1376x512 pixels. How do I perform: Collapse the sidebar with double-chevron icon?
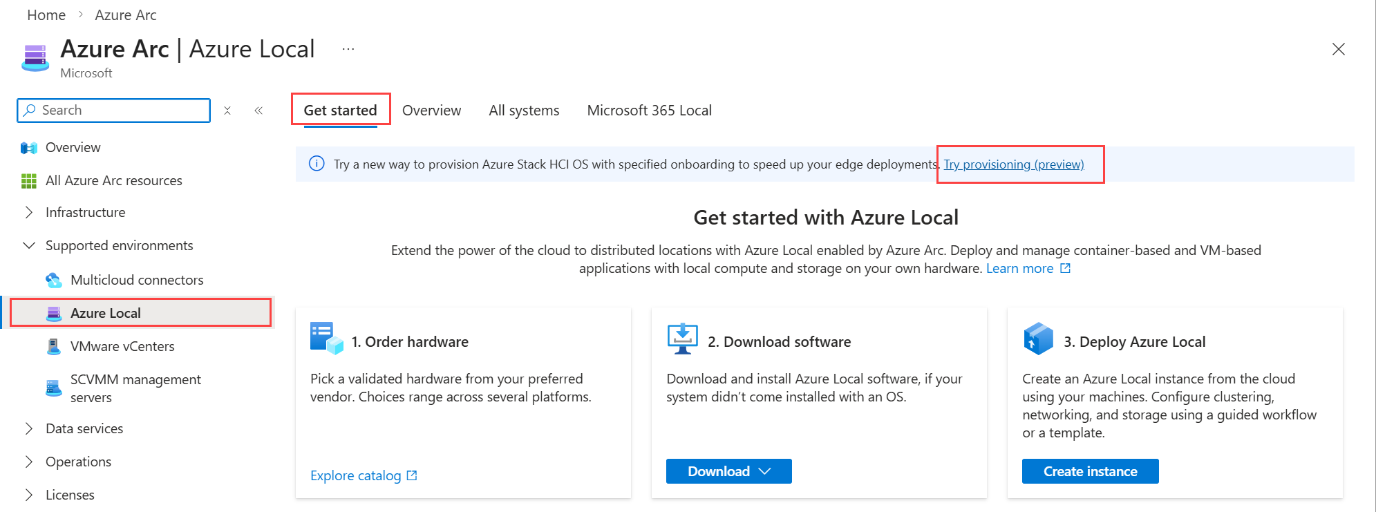(258, 111)
